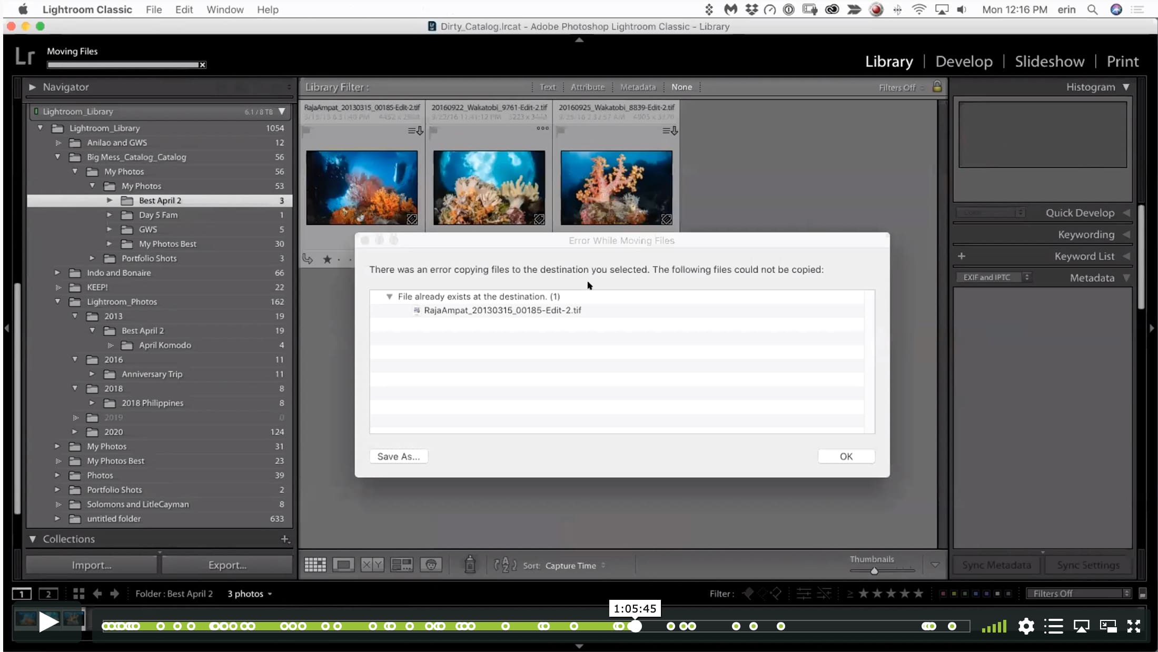Enable AirPlay from video player
1158x652 pixels.
[x=1081, y=626]
